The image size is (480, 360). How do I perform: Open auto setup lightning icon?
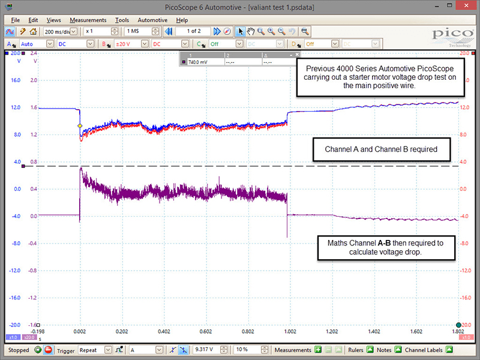click(x=23, y=32)
